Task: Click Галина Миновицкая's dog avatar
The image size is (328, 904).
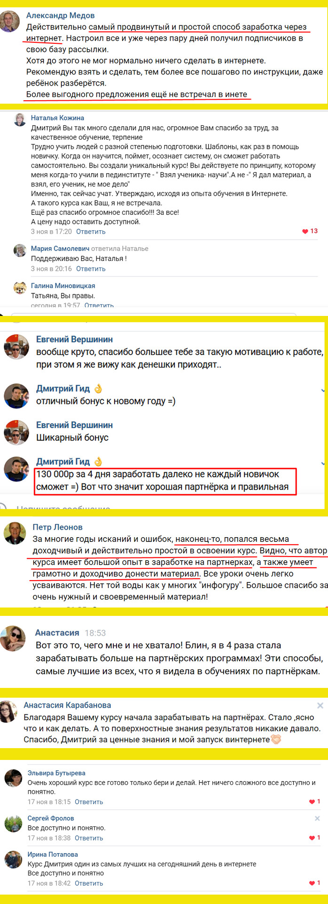Action: click(x=20, y=288)
